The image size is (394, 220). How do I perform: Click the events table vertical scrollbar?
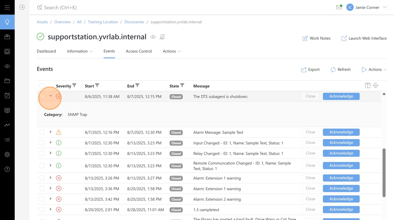click(x=384, y=172)
